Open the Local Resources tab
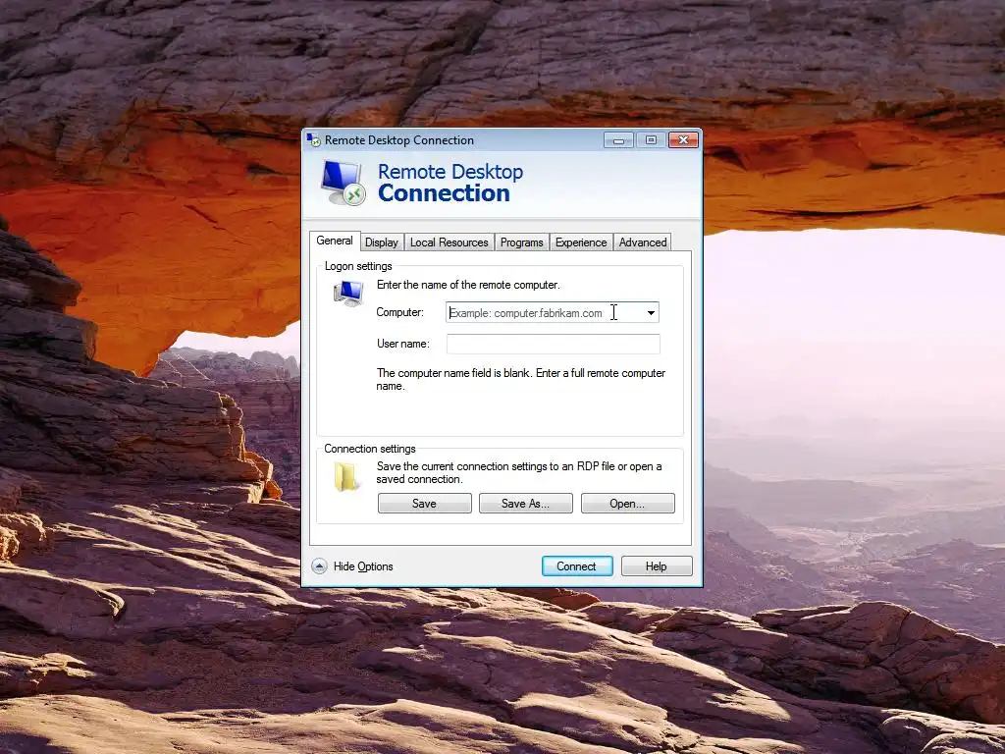This screenshot has height=754, width=1005. tap(449, 242)
